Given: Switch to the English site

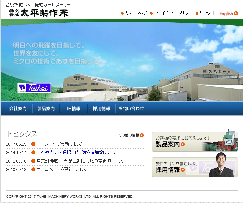Looking at the screenshot, I should [226, 14].
